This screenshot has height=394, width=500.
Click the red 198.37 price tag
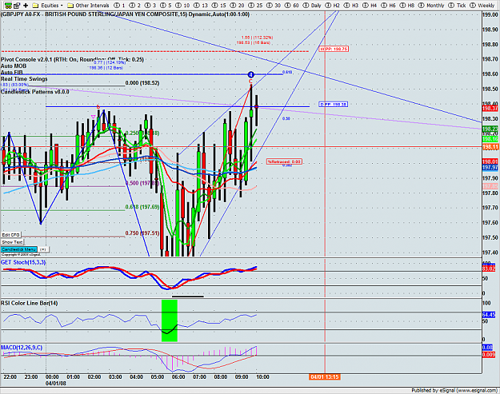490,109
